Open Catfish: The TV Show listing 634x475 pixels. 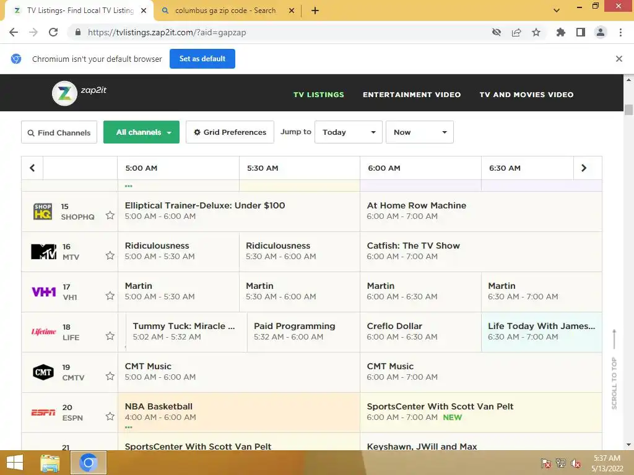point(480,251)
